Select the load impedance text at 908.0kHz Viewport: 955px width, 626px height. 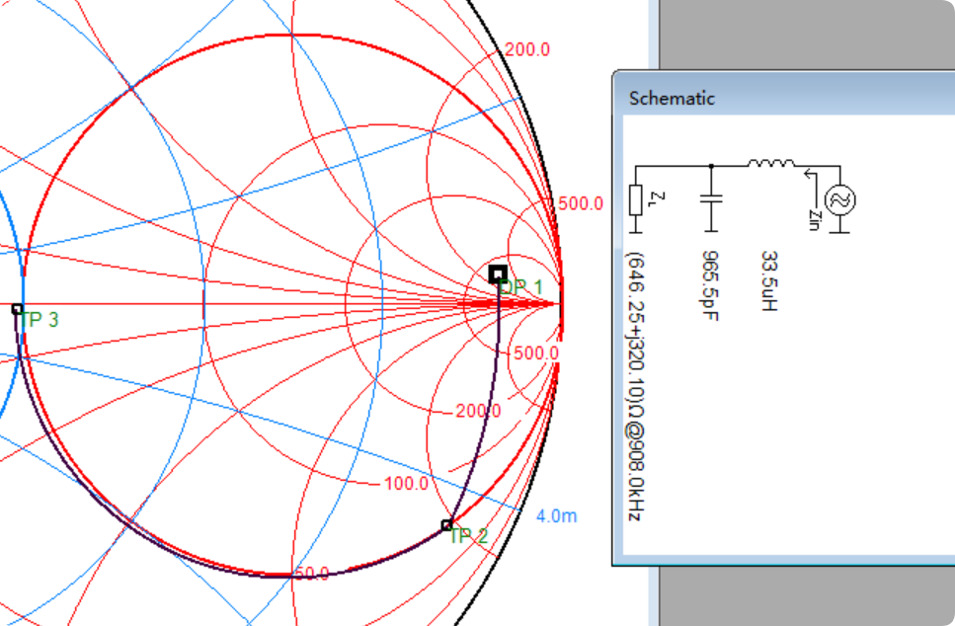[x=635, y=385]
